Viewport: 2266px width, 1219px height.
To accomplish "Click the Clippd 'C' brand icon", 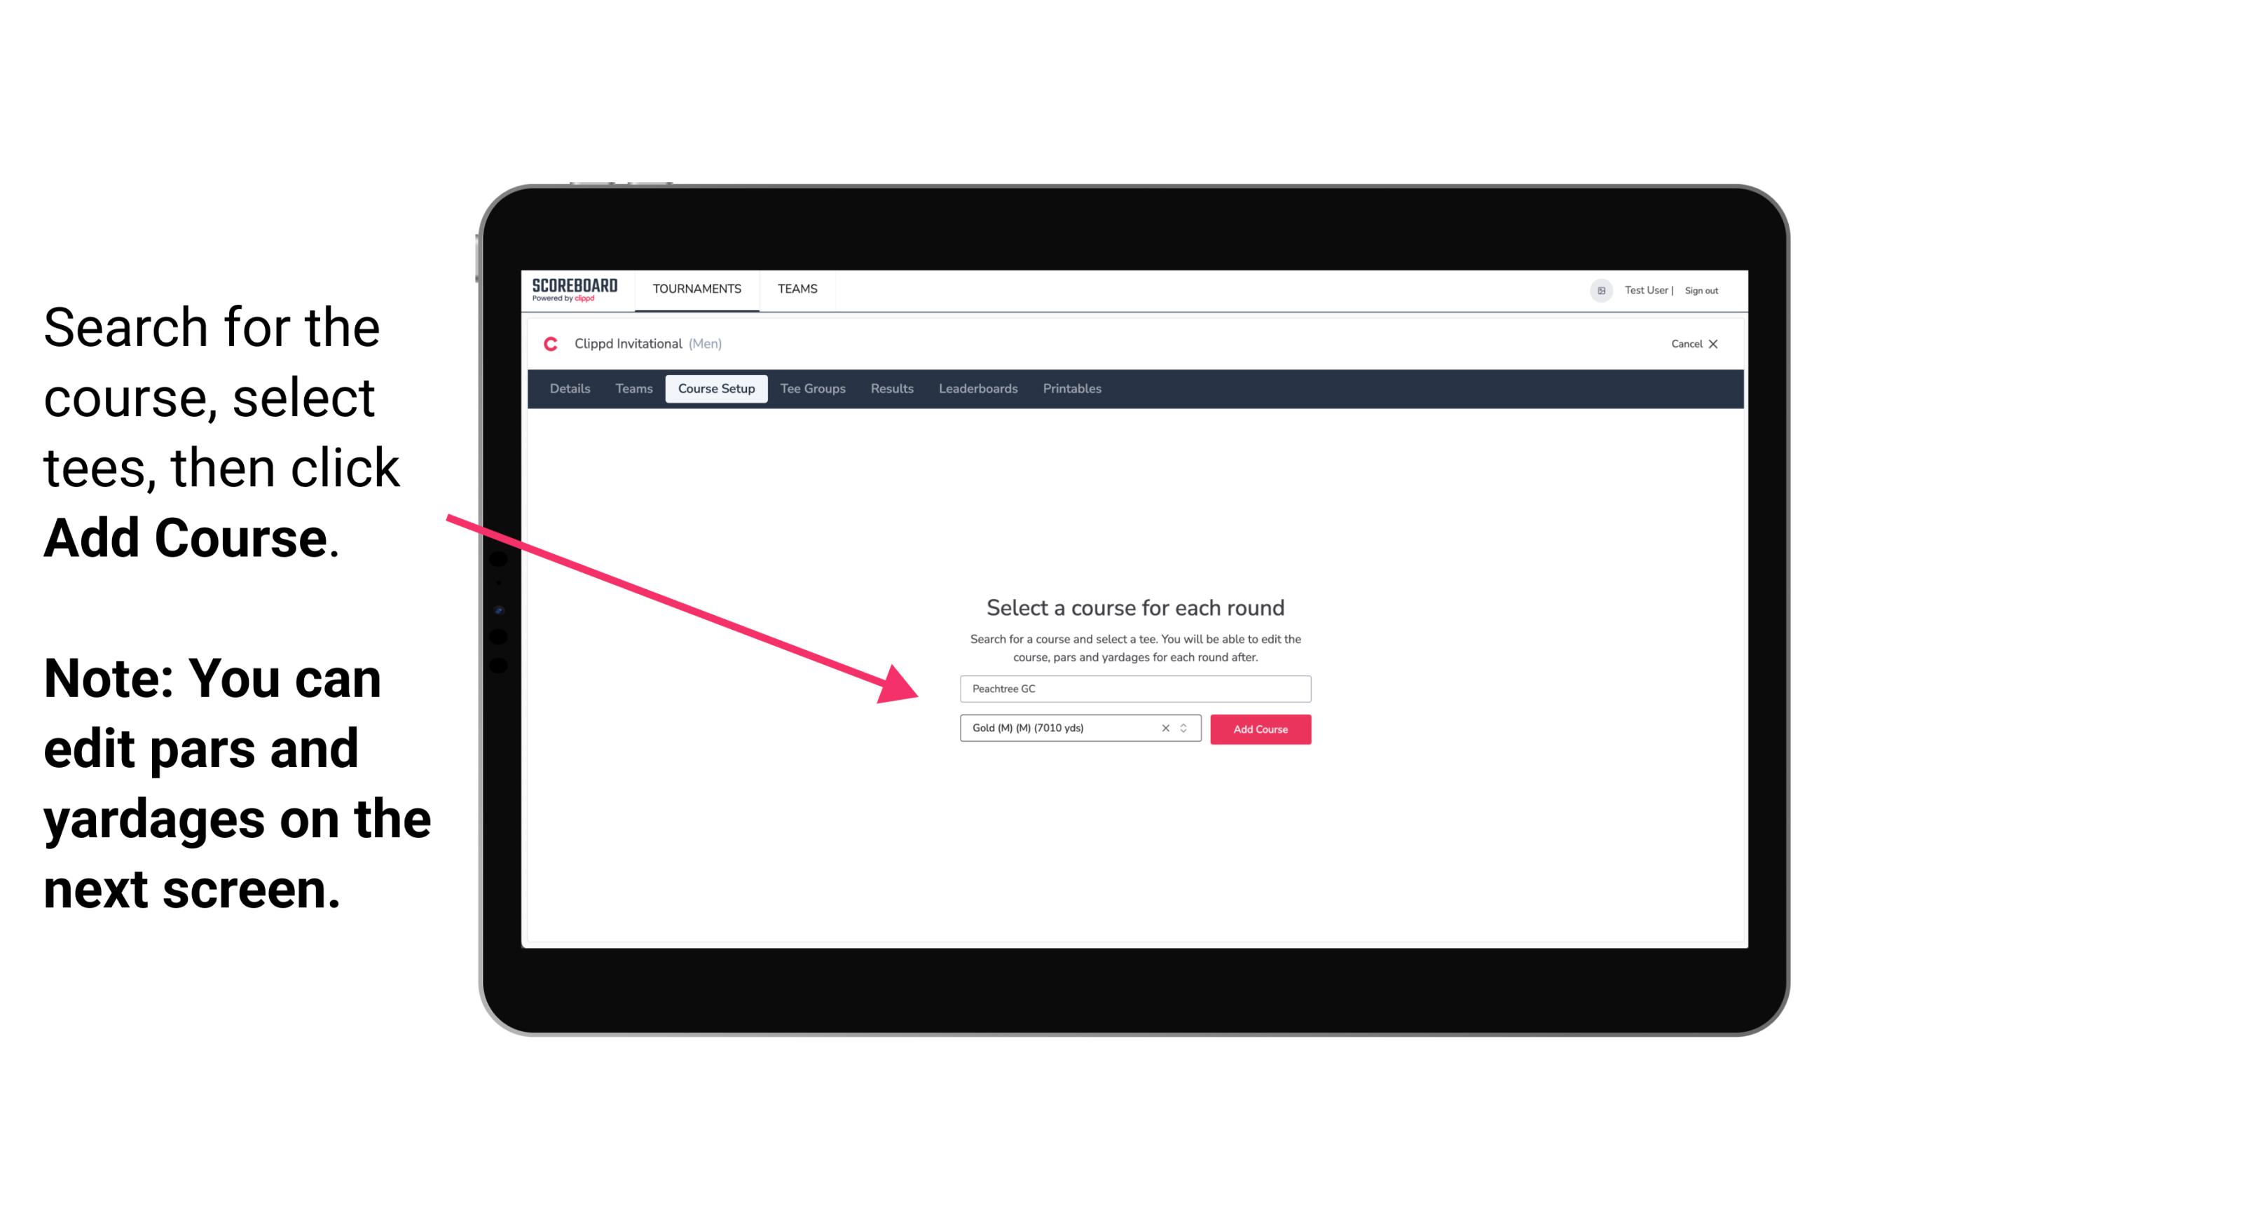I will coord(544,344).
